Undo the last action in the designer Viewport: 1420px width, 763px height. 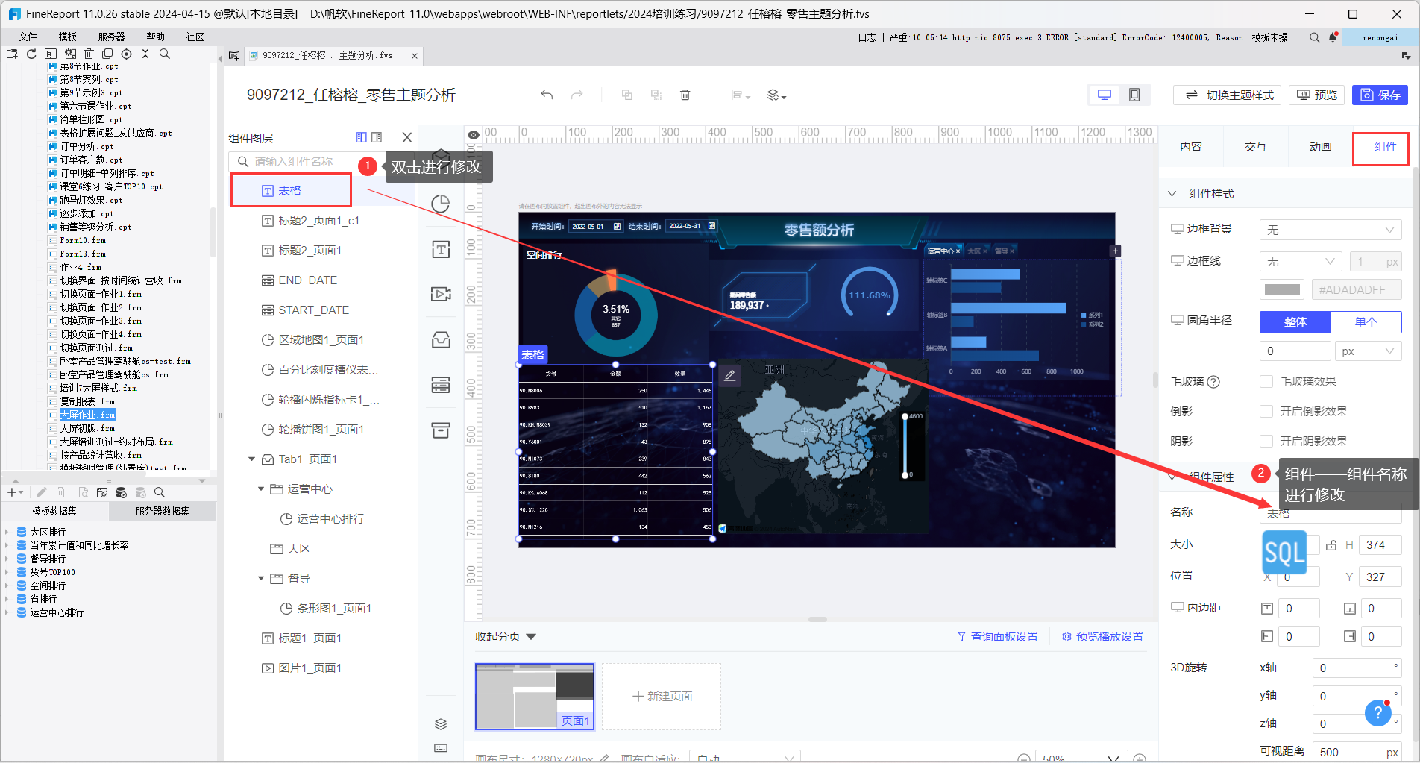point(547,95)
